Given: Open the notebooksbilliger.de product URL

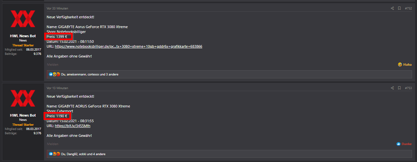Looking at the screenshot, I should coord(128,46).
